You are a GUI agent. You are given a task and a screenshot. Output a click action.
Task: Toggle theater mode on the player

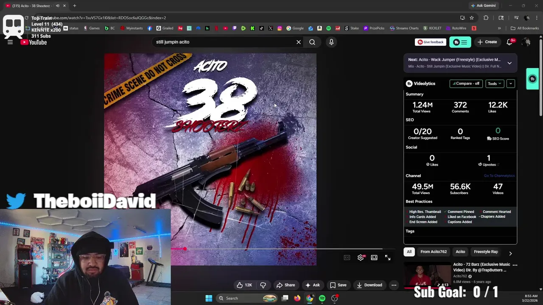[x=374, y=258]
